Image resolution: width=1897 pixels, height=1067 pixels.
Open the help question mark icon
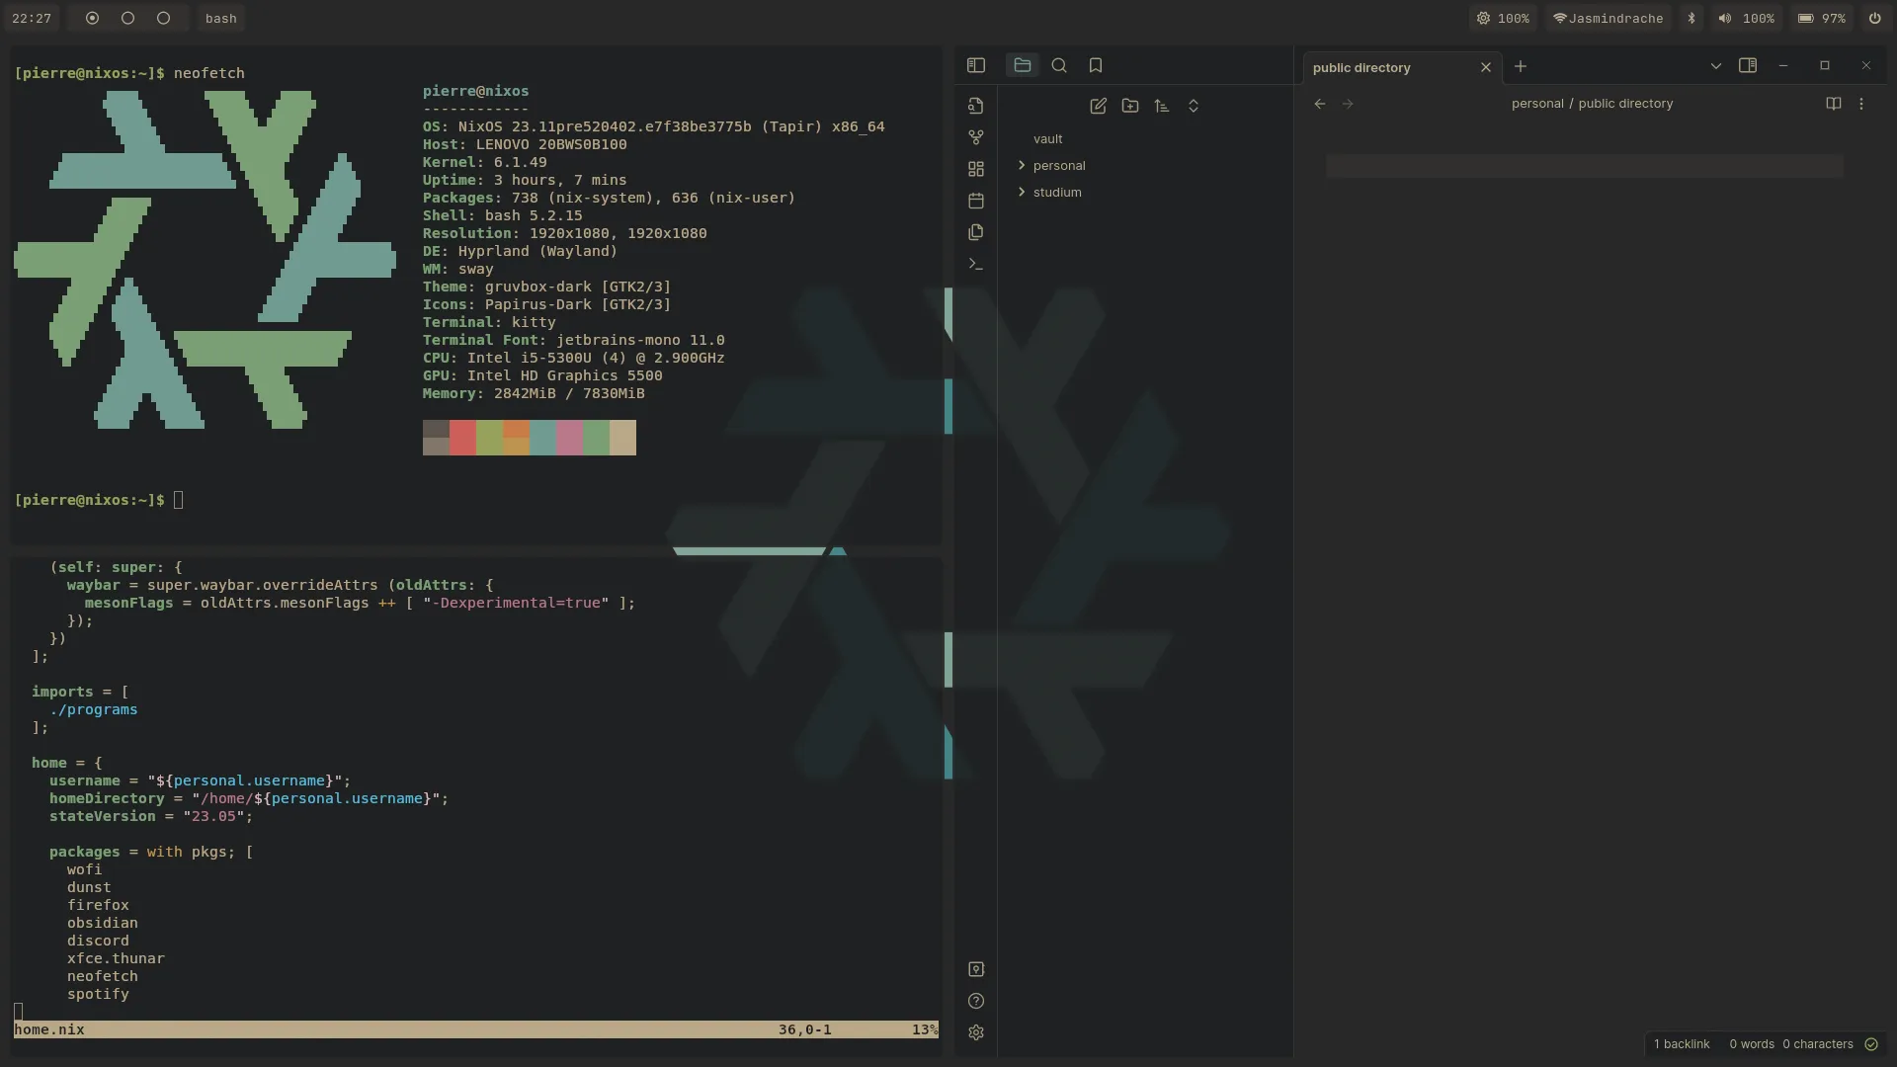[x=976, y=1001]
